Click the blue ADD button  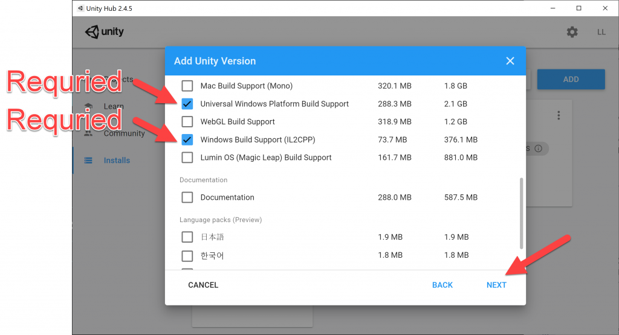[x=571, y=79]
